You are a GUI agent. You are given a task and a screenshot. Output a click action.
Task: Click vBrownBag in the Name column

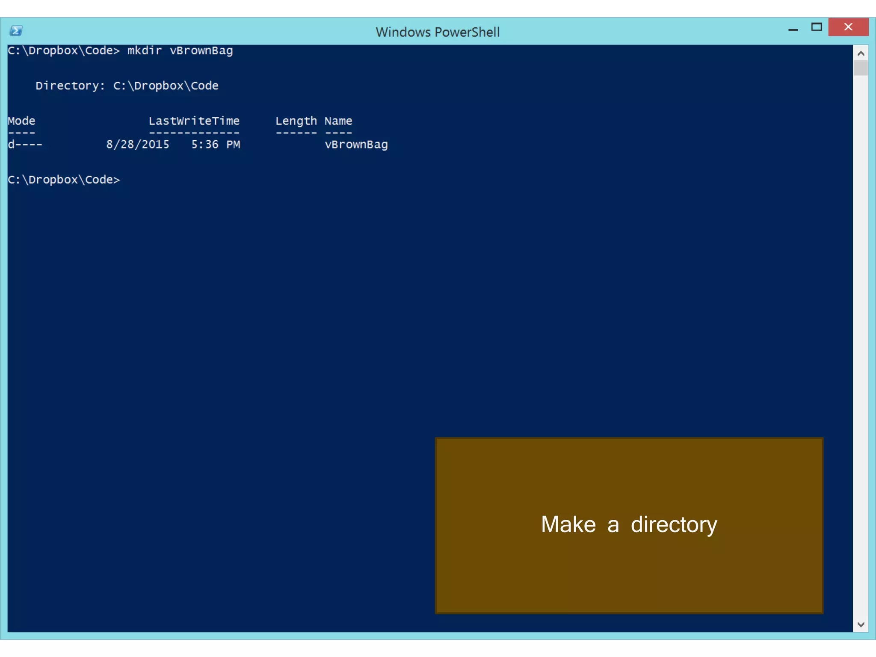(x=356, y=145)
